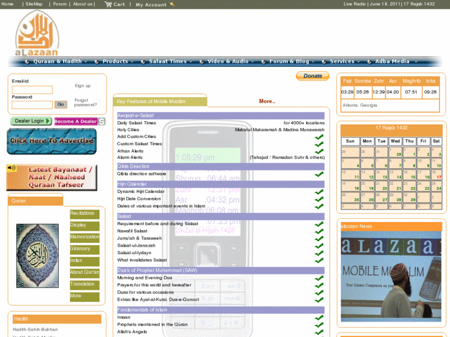
Task: Click checkmark beside Jumu'ah & Taraweeh
Action: 319,239
